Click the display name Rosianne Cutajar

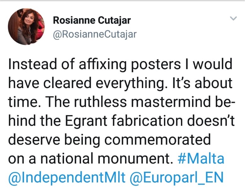92,21
